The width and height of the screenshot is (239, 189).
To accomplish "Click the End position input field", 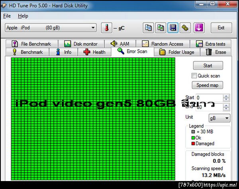I will tap(210, 107).
